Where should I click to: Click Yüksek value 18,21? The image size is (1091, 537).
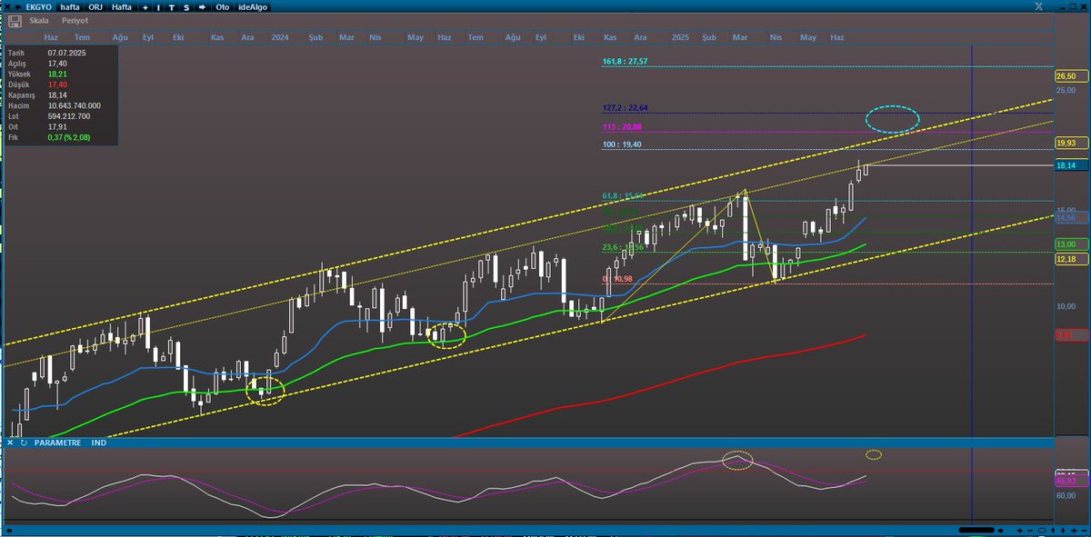point(58,75)
